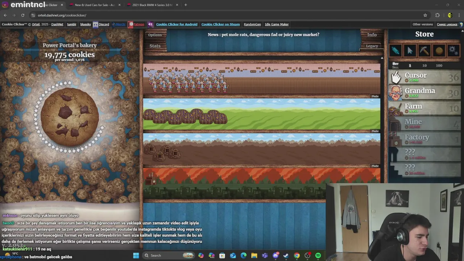Open the Discord app from the taskbar
464x261 pixels.
point(275,256)
